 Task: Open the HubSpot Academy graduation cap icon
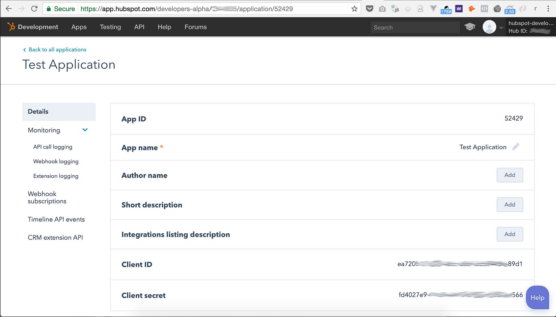pyautogui.click(x=470, y=27)
